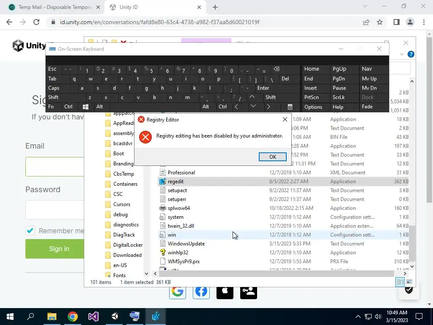433x325 pixels.
Task: Reload the Unity ID page
Action: [36, 22]
